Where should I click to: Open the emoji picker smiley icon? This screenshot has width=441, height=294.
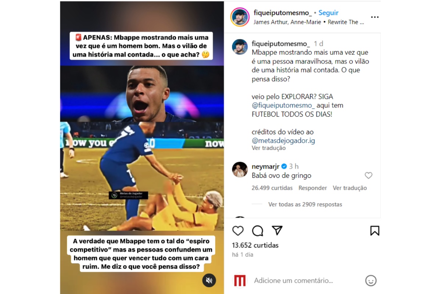[371, 281]
